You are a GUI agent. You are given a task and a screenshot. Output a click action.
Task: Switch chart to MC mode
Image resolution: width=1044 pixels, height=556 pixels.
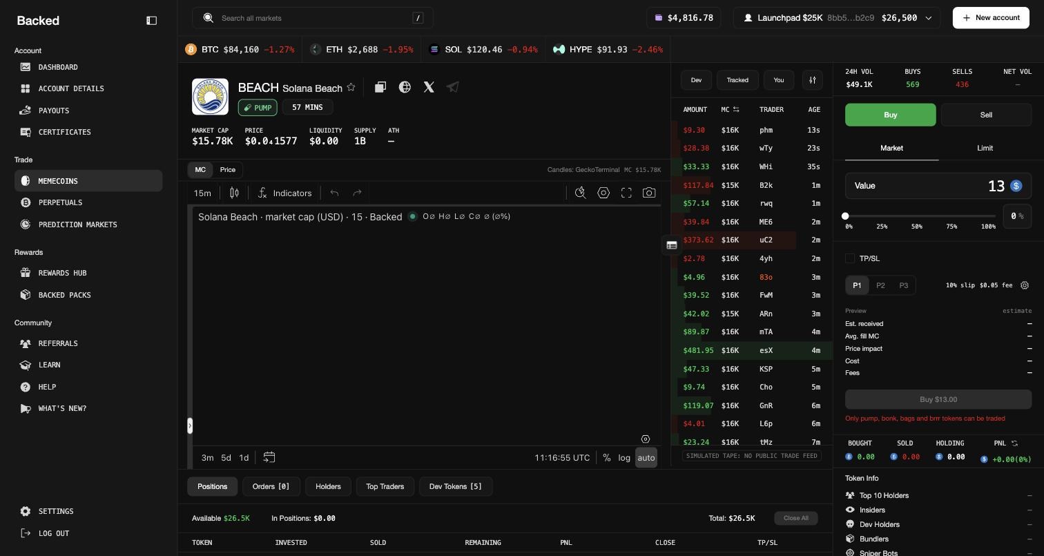click(200, 170)
